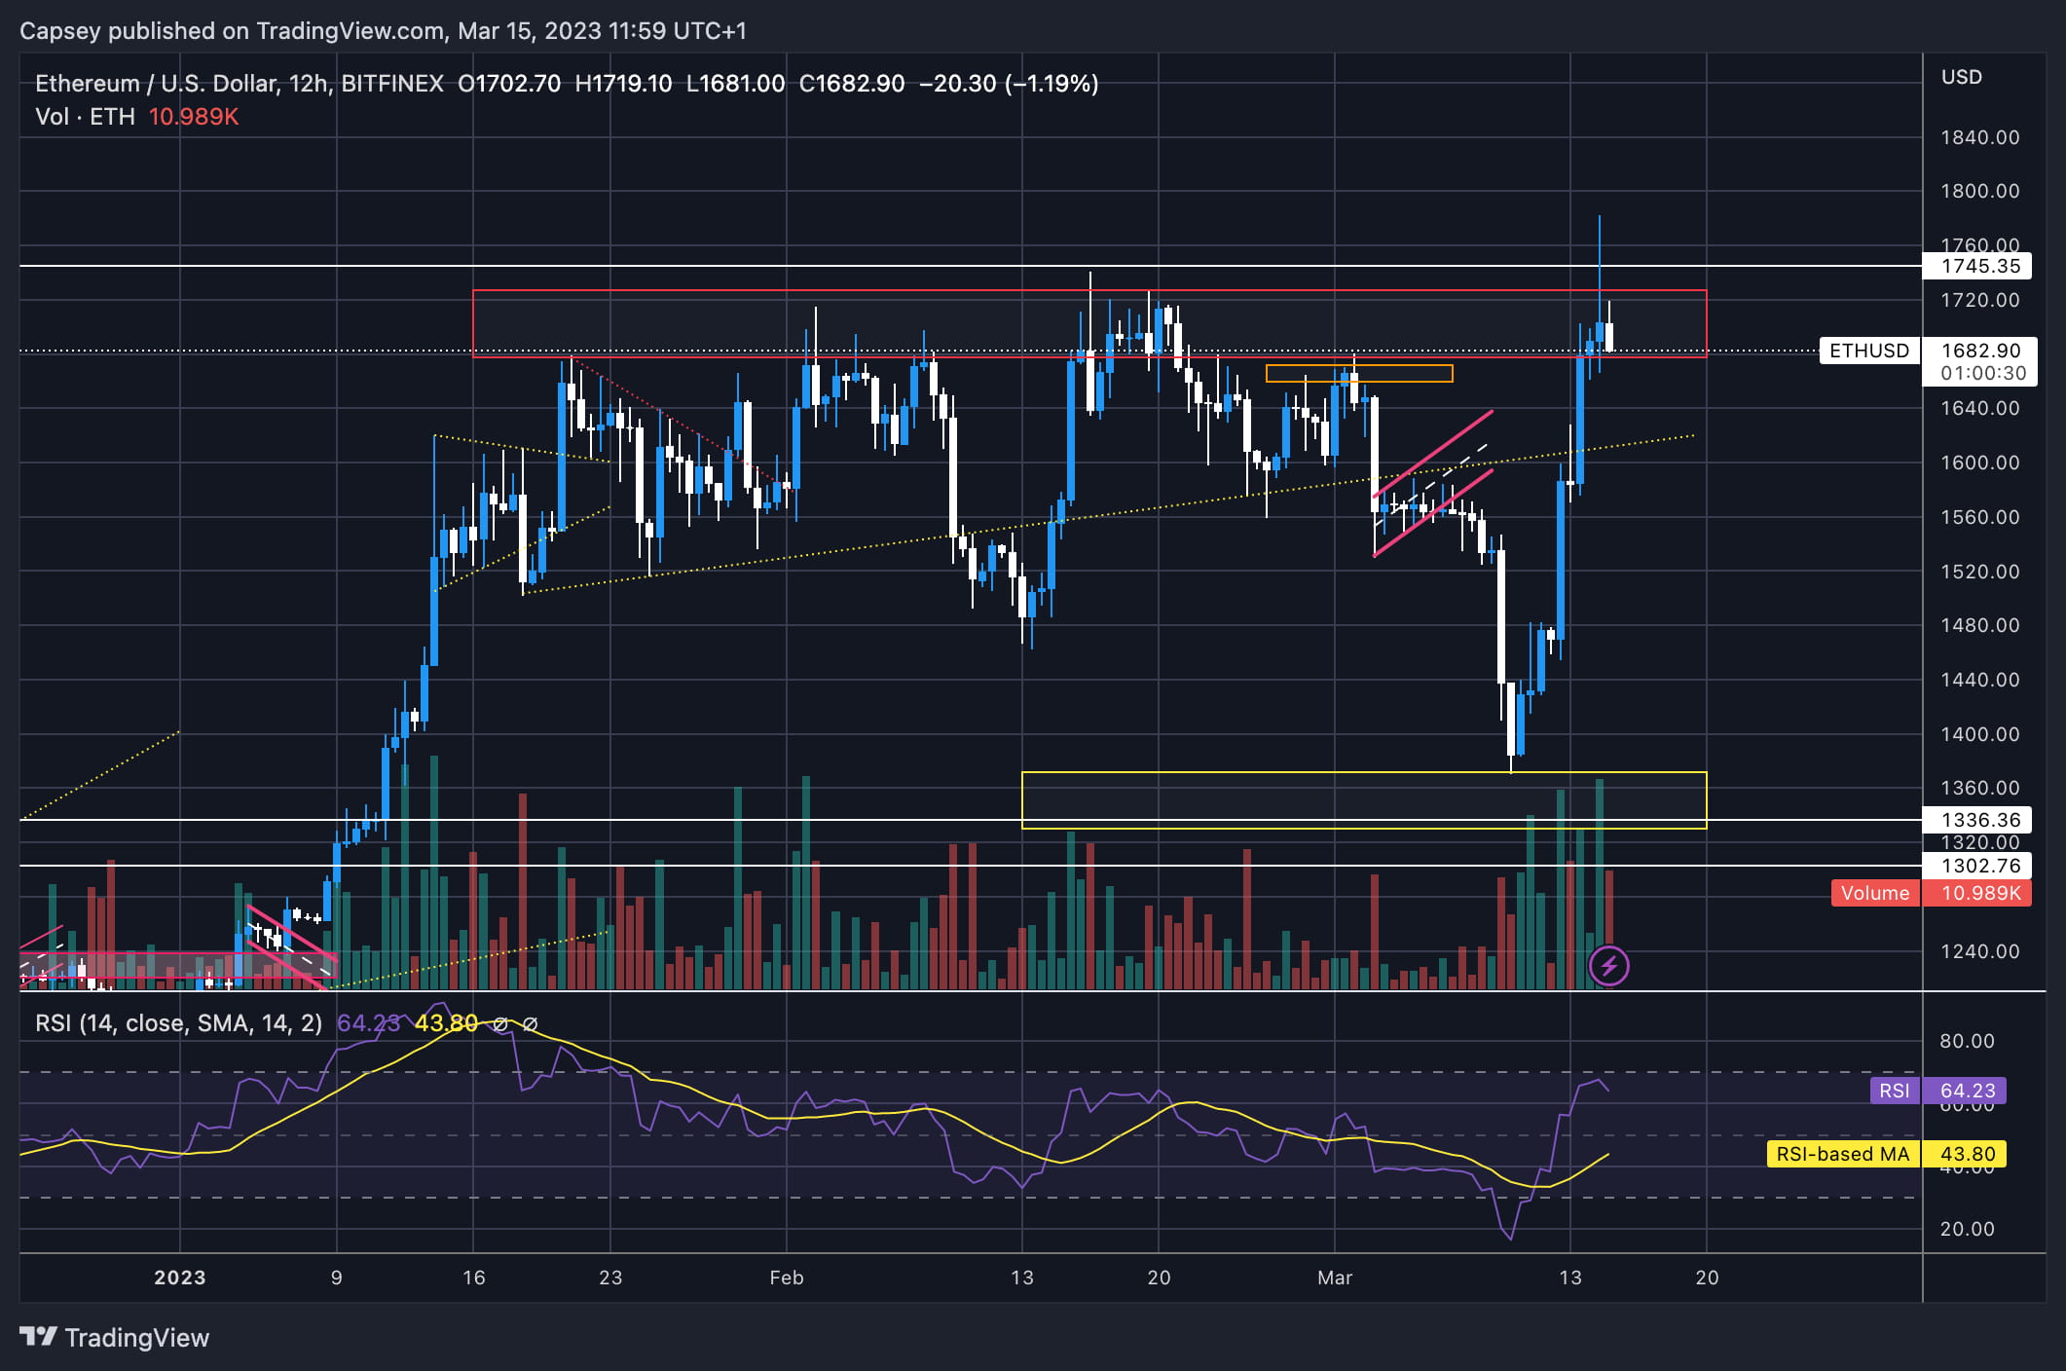2066x1371 pixels.
Task: Click the Capsey published on TradingView.com header
Action: pyautogui.click(x=383, y=31)
